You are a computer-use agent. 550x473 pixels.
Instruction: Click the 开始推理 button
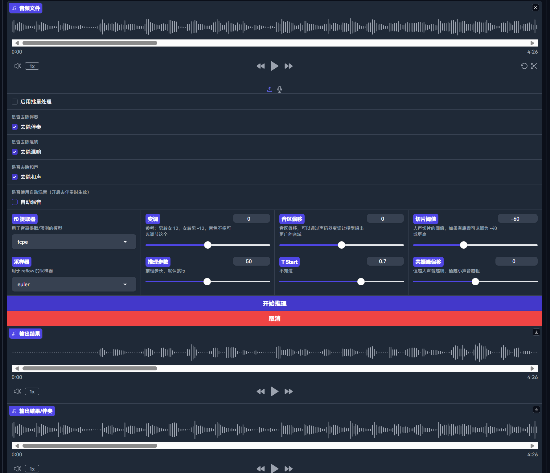click(274, 304)
